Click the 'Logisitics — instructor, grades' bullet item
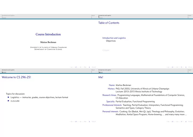Screen dimensions: 193x137 click(39, 98)
